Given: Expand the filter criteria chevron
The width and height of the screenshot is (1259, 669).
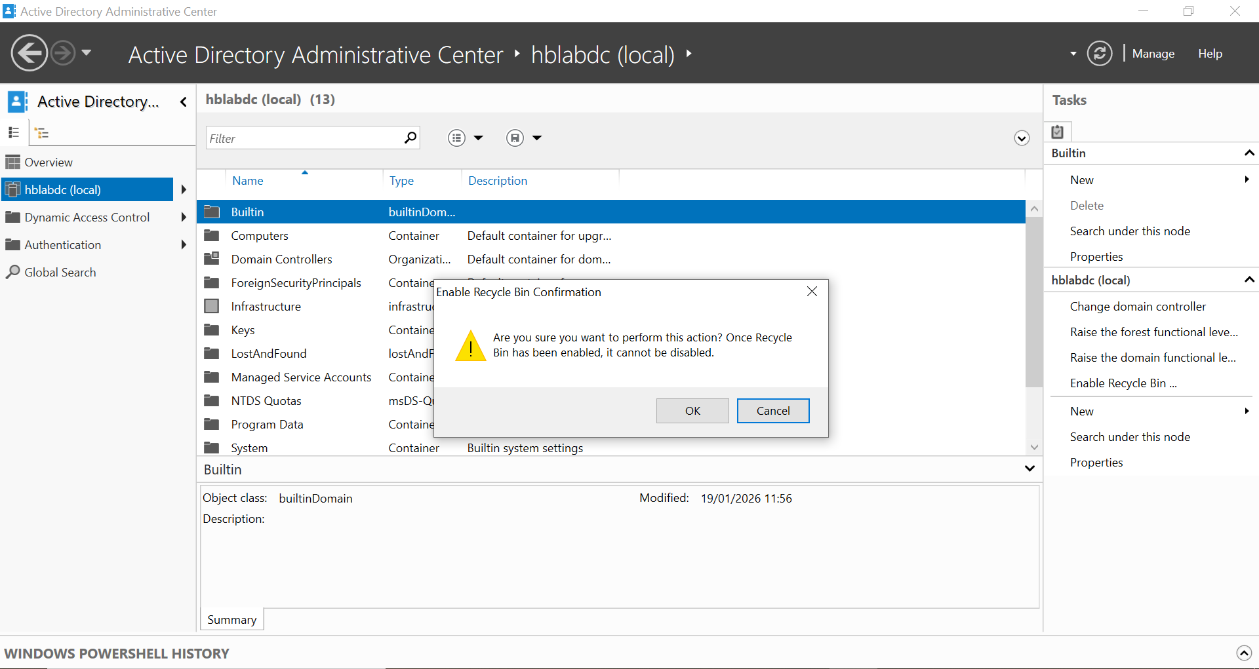Looking at the screenshot, I should click(1022, 138).
